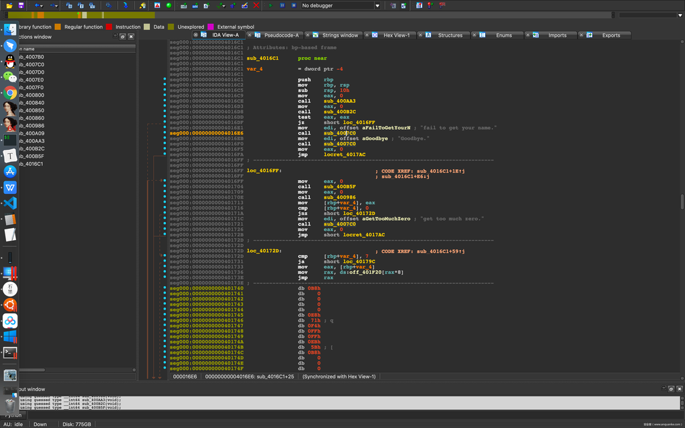Click the Regular function color swatch
This screenshot has height=428, width=685.
click(x=58, y=27)
